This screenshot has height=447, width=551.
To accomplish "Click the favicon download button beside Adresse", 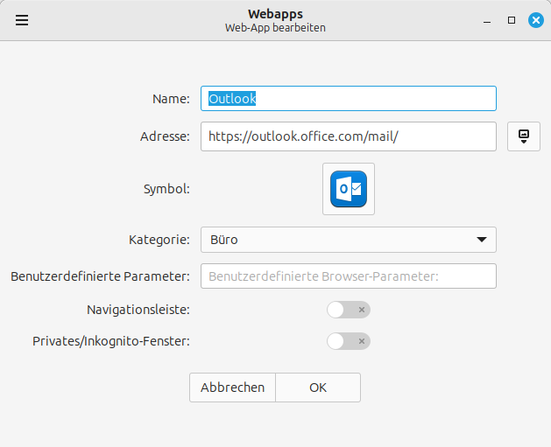I will tap(524, 136).
